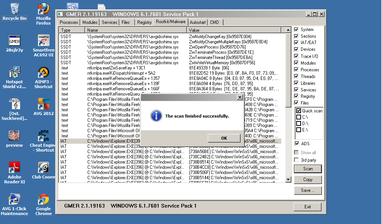Image resolution: width=382 pixels, height=224 pixels.
Task: Toggle the Devices checkbox
Action: point(296,49)
